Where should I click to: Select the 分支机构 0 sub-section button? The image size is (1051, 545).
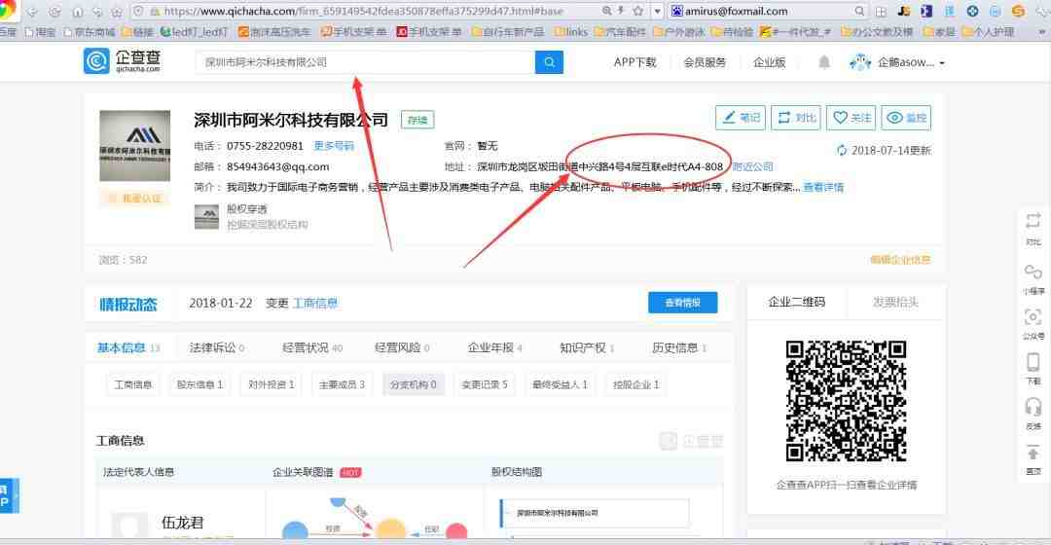click(413, 384)
